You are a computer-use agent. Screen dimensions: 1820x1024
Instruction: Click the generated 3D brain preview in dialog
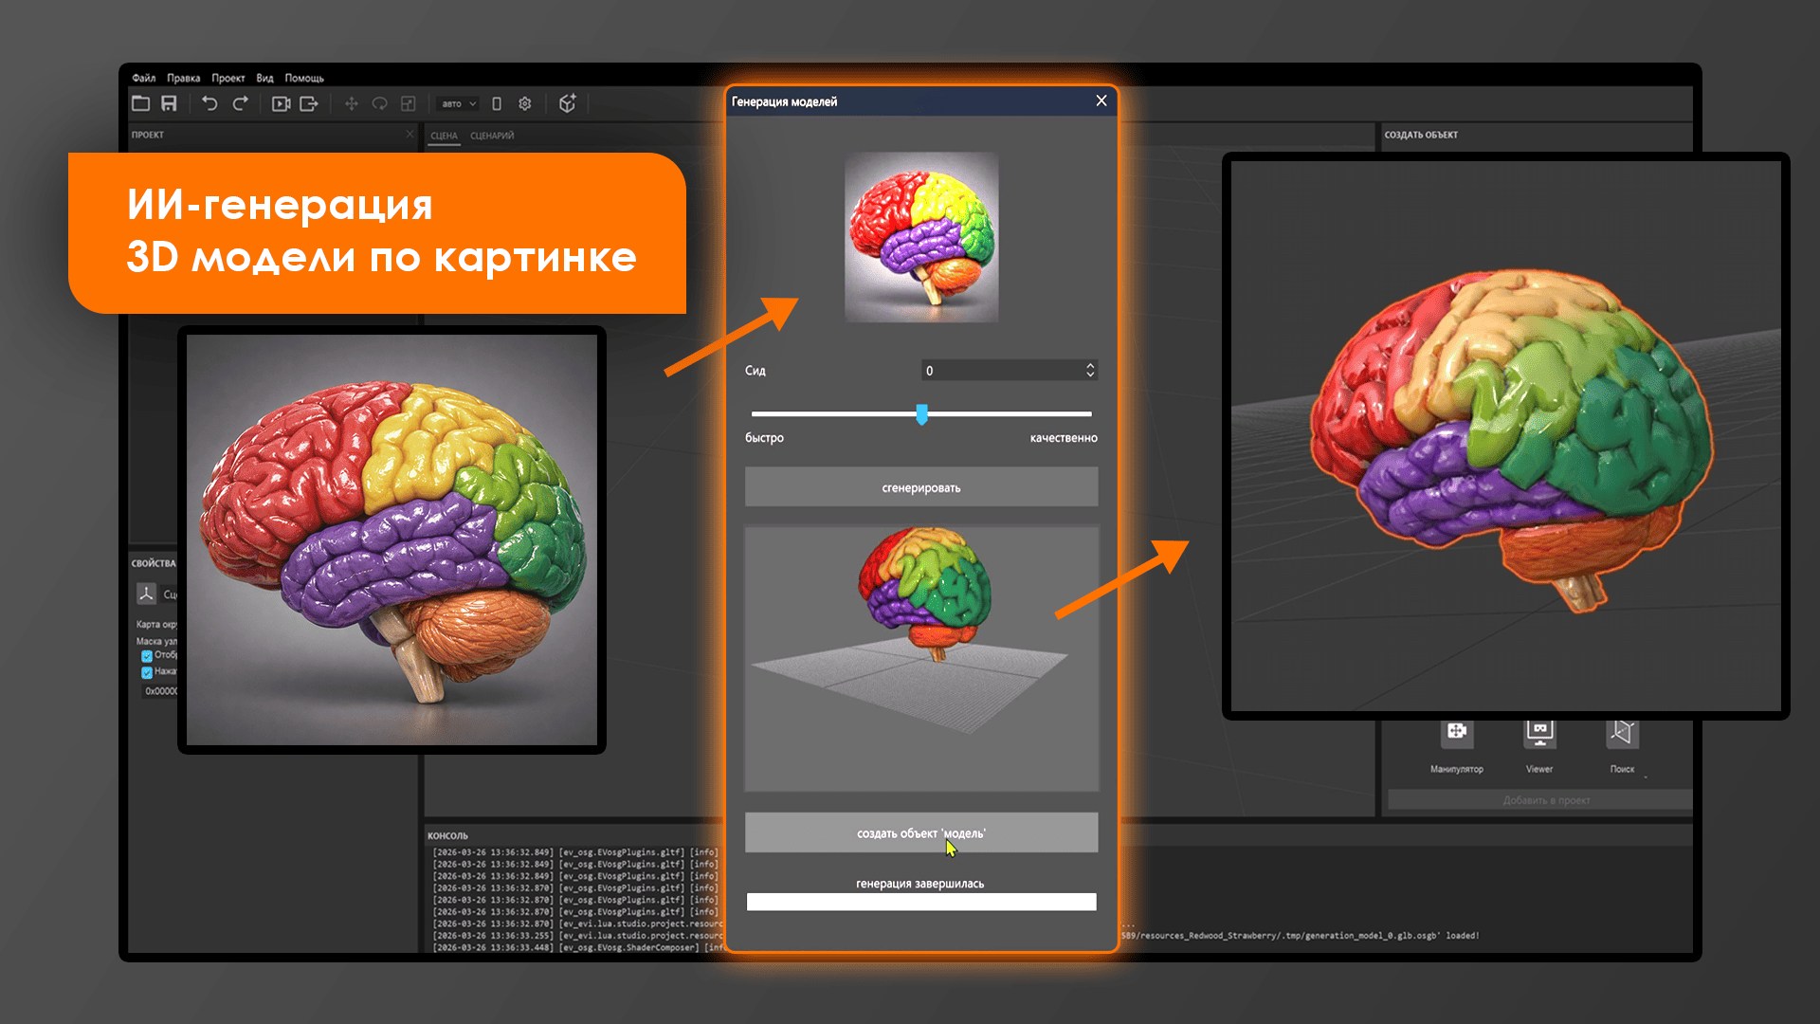pos(921,659)
